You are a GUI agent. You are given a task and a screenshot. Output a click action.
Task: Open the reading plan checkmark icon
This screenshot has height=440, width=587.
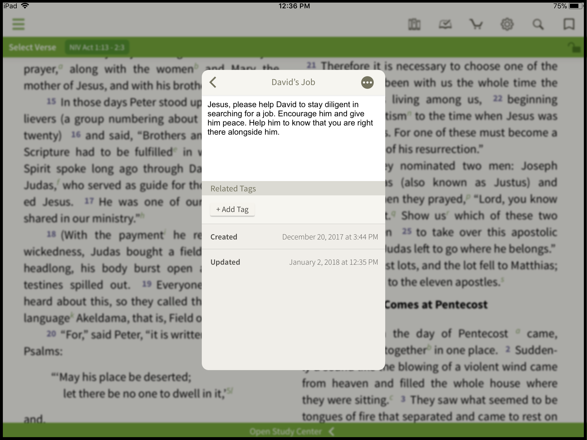click(445, 24)
